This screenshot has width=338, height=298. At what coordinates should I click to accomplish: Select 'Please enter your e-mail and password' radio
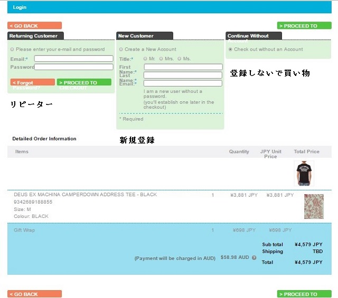pyautogui.click(x=12, y=50)
